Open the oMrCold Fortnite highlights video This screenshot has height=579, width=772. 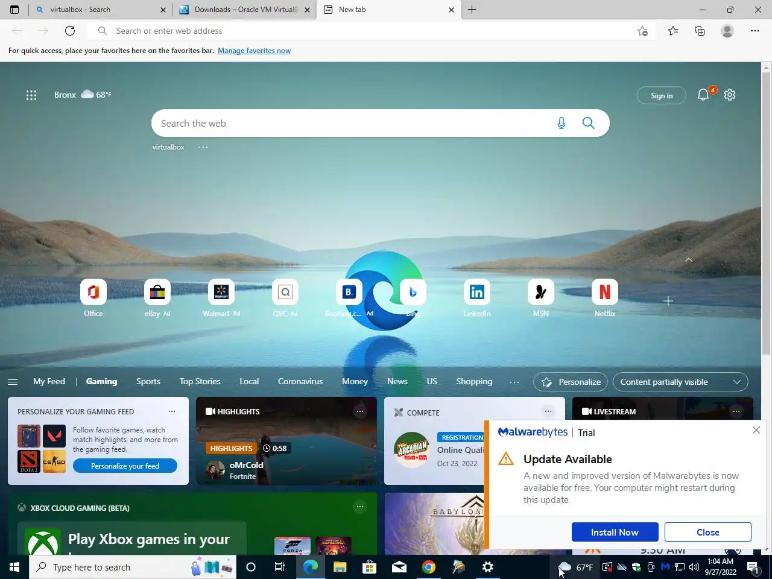pyautogui.click(x=286, y=441)
